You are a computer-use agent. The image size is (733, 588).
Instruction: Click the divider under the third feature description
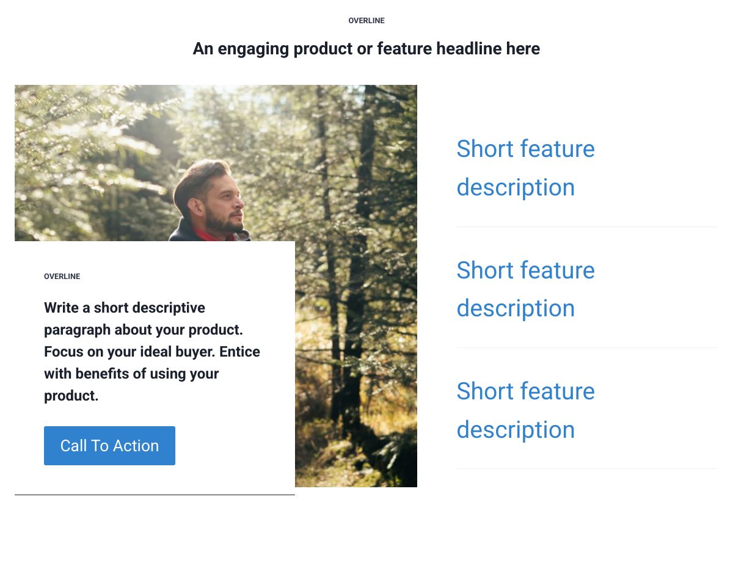[x=586, y=469]
